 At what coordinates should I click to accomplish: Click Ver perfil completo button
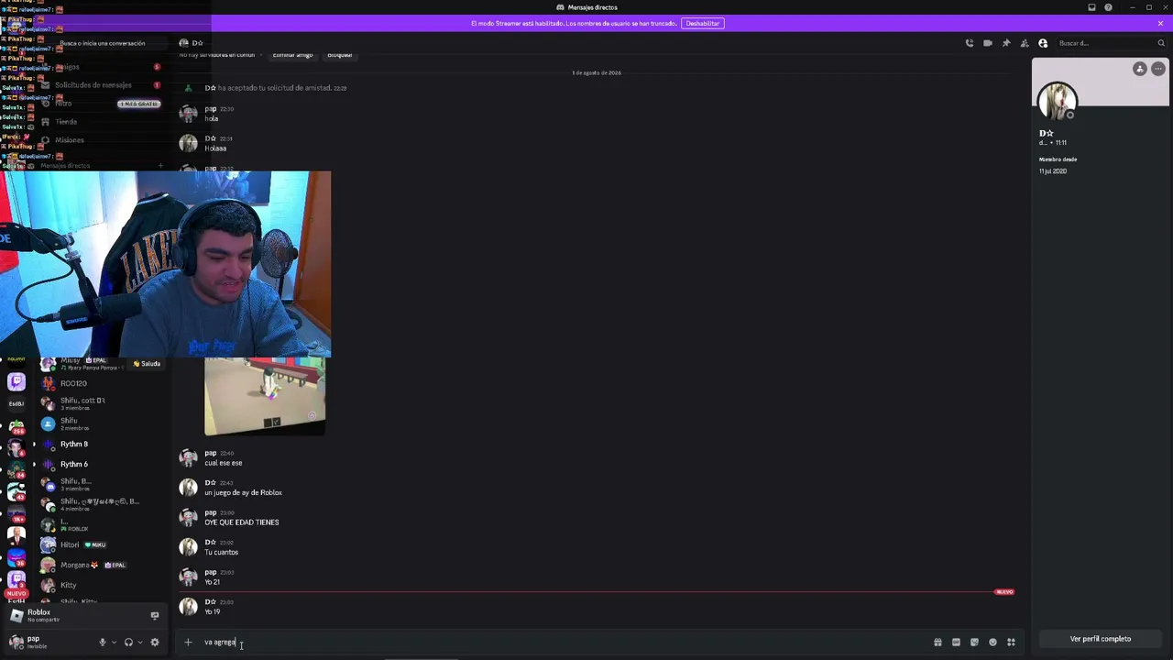(x=1101, y=639)
